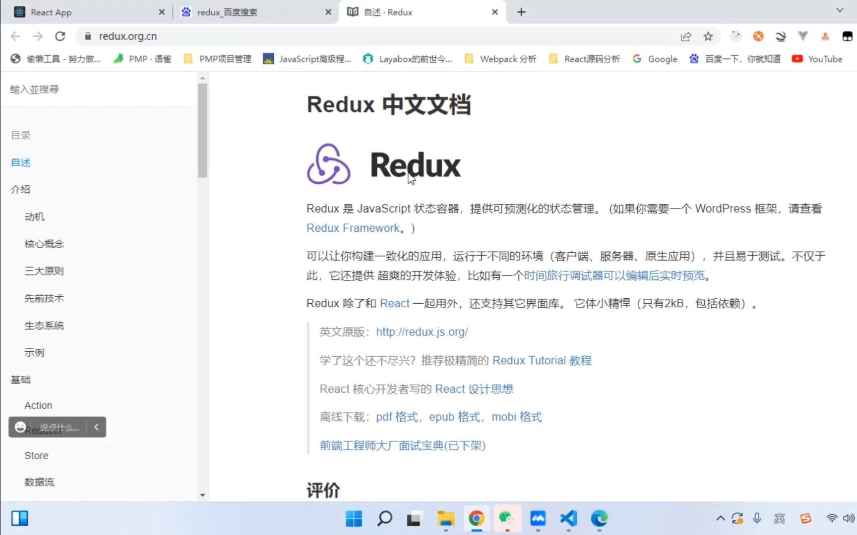Open Windows taskbar search

click(384, 519)
